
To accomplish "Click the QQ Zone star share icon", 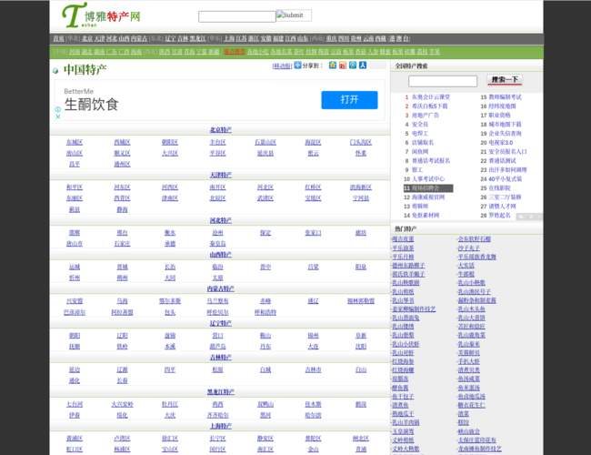I will [x=331, y=66].
